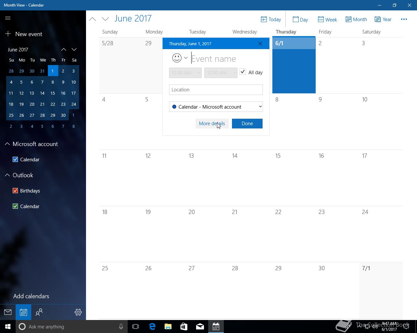The image size is (417, 333).
Task: Click the New event label
Action: (29, 34)
